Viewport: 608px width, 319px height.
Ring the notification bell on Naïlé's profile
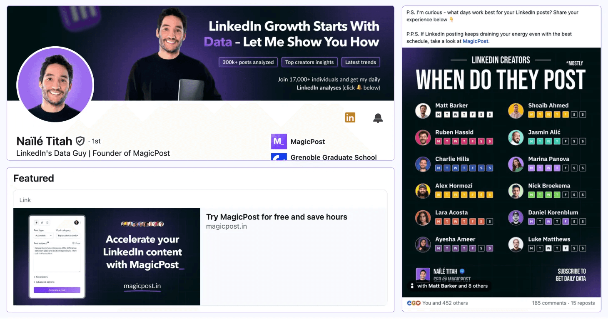(378, 118)
